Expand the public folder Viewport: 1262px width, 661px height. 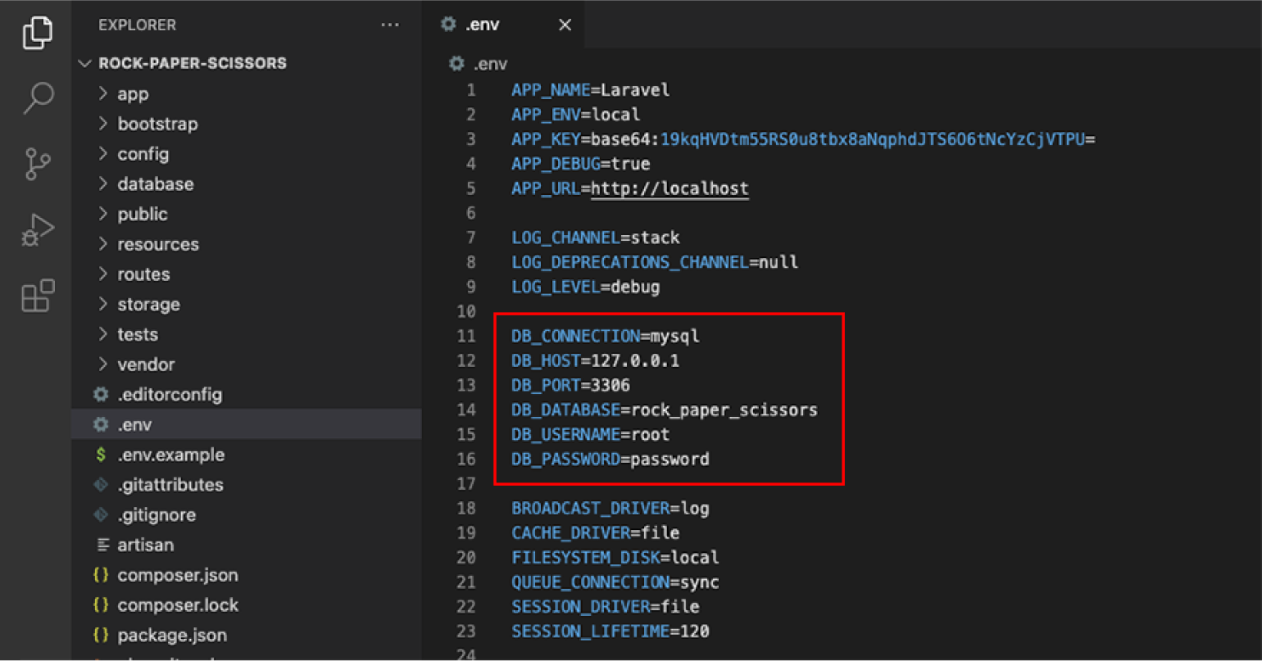pyautogui.click(x=247, y=214)
